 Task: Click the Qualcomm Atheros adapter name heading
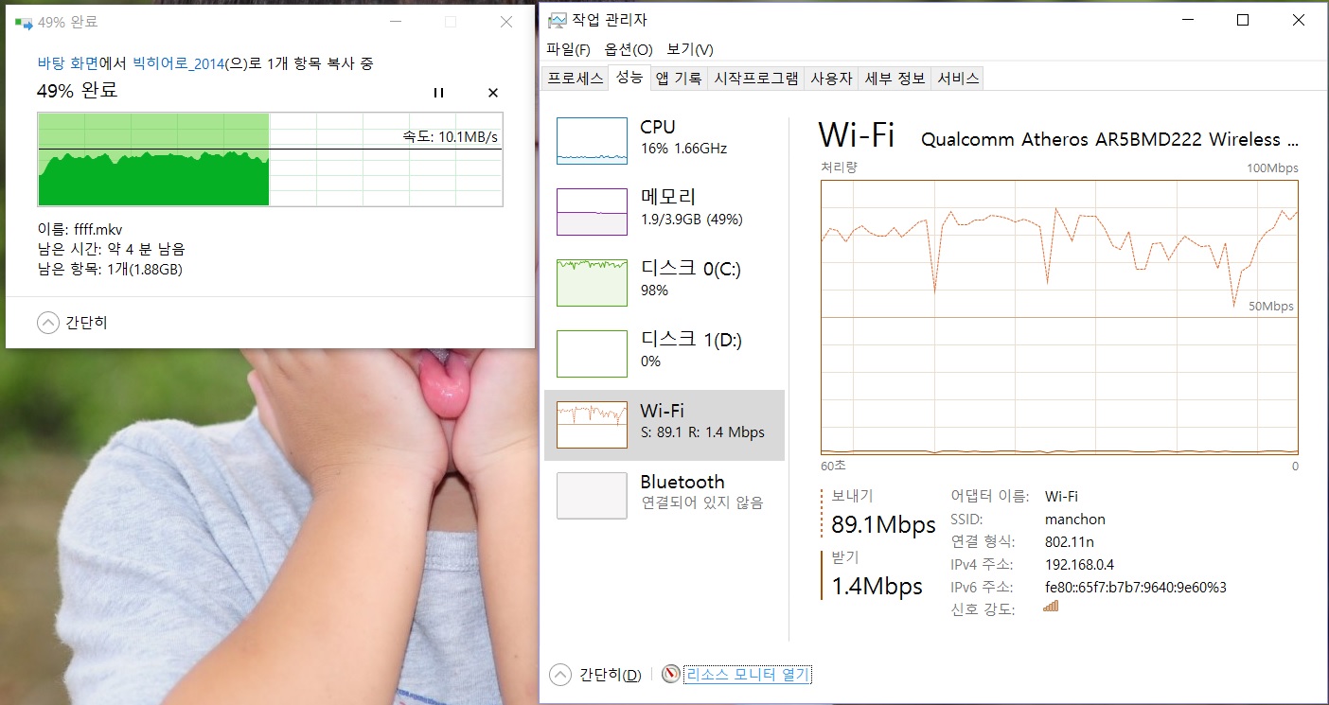(x=1109, y=140)
